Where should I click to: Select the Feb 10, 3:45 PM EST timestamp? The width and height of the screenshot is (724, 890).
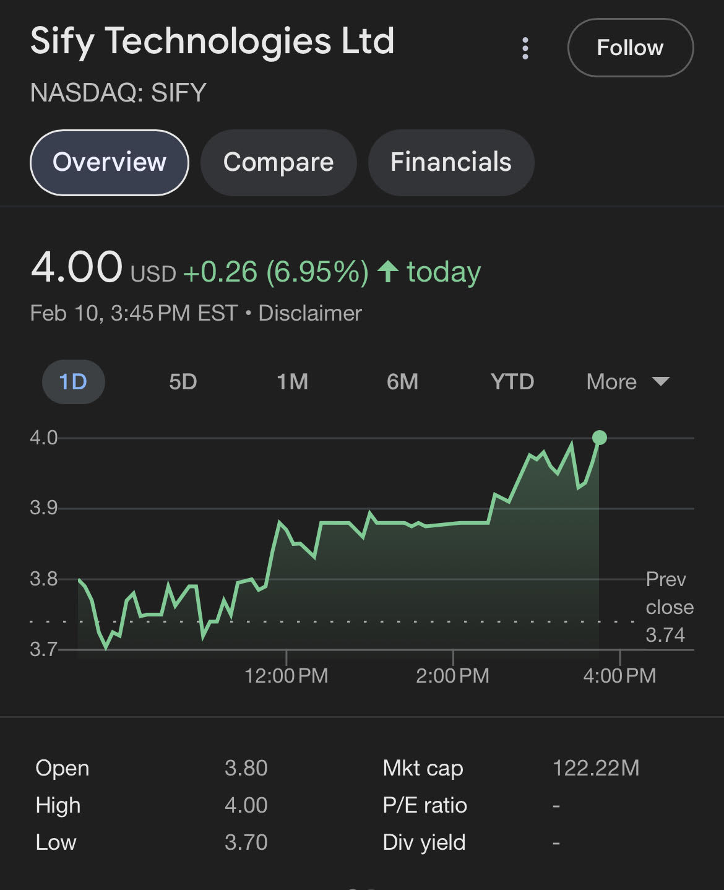pyautogui.click(x=134, y=313)
